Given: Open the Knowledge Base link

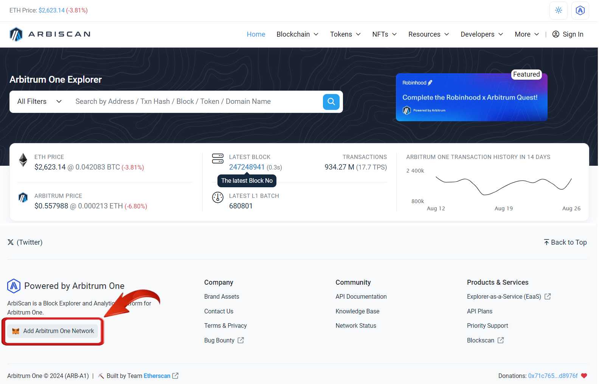Looking at the screenshot, I should tap(357, 312).
